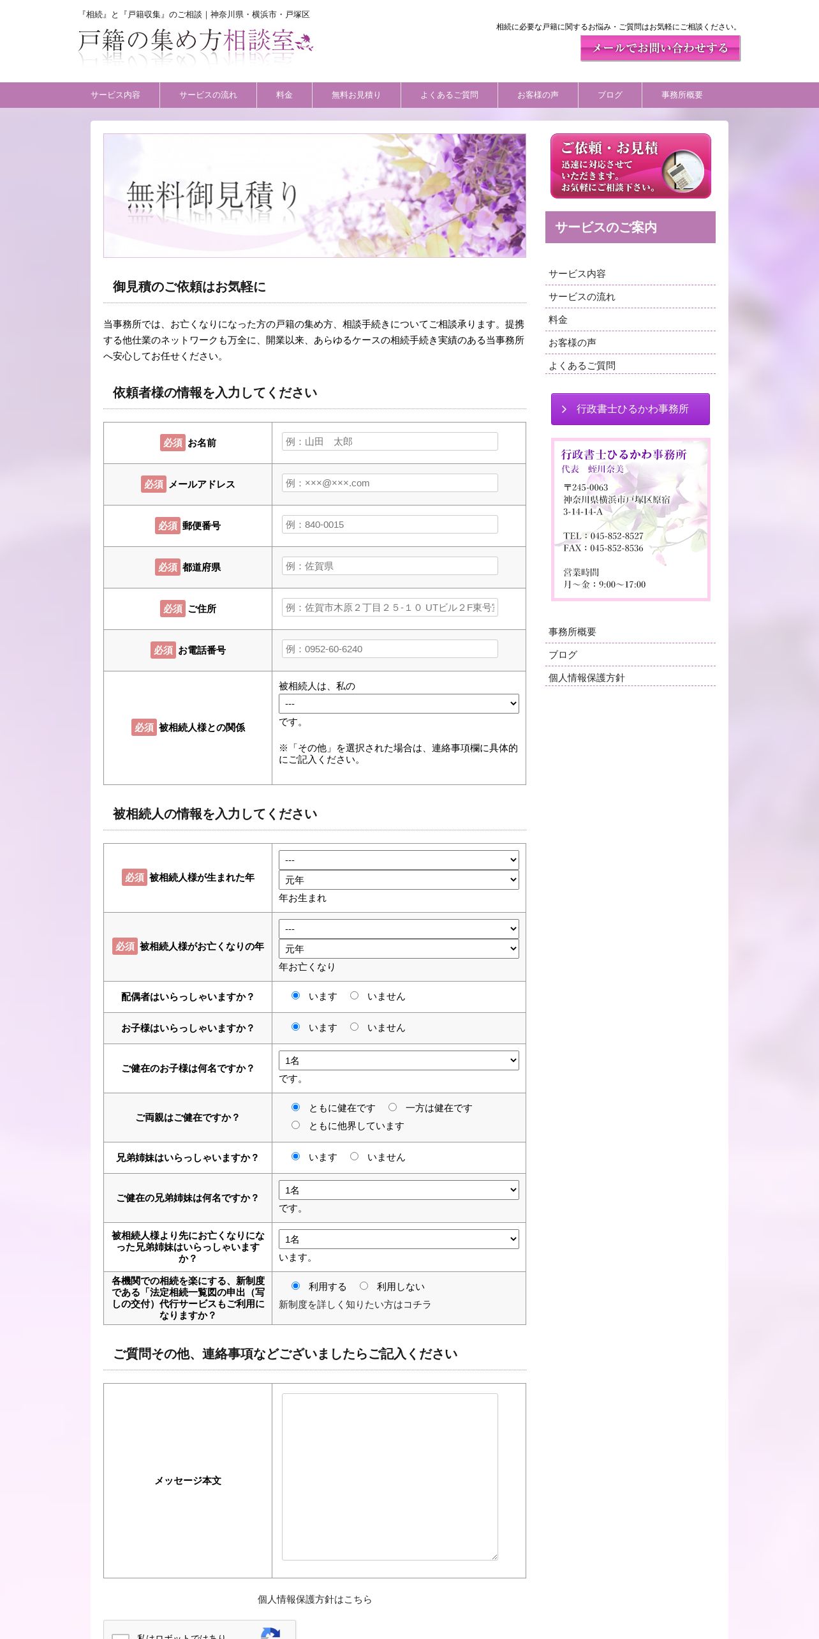Viewport: 819px width, 1639px height.
Task: Select ともに他界しています radio
Action: click(x=295, y=1125)
